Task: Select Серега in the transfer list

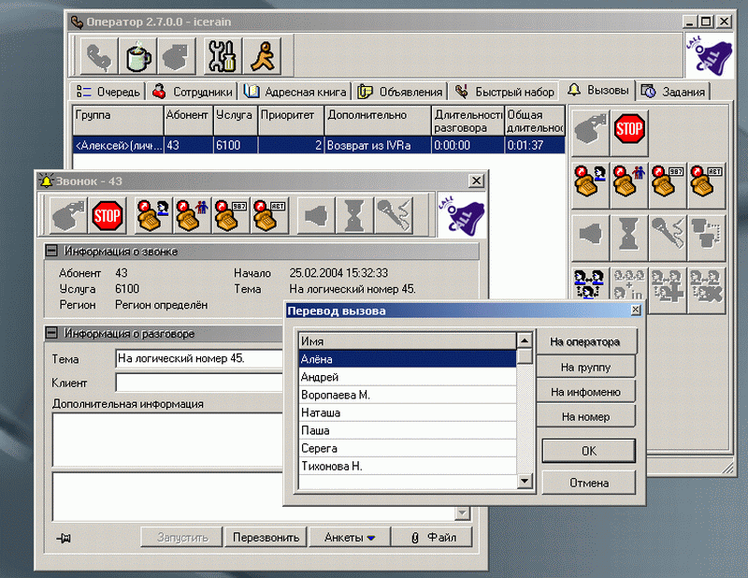Action: pyautogui.click(x=408, y=448)
